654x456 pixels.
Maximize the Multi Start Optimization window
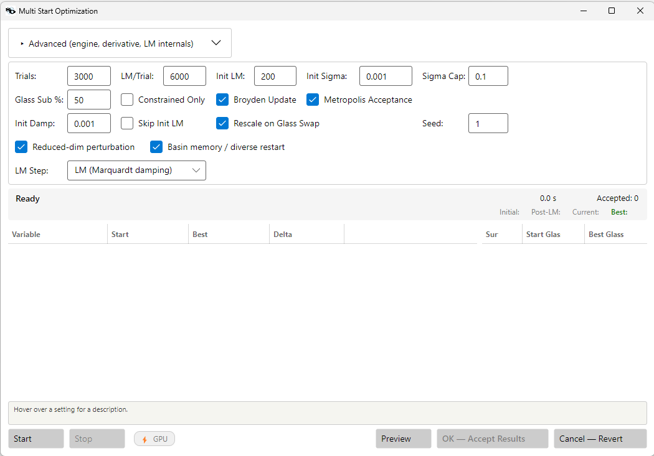coord(612,11)
